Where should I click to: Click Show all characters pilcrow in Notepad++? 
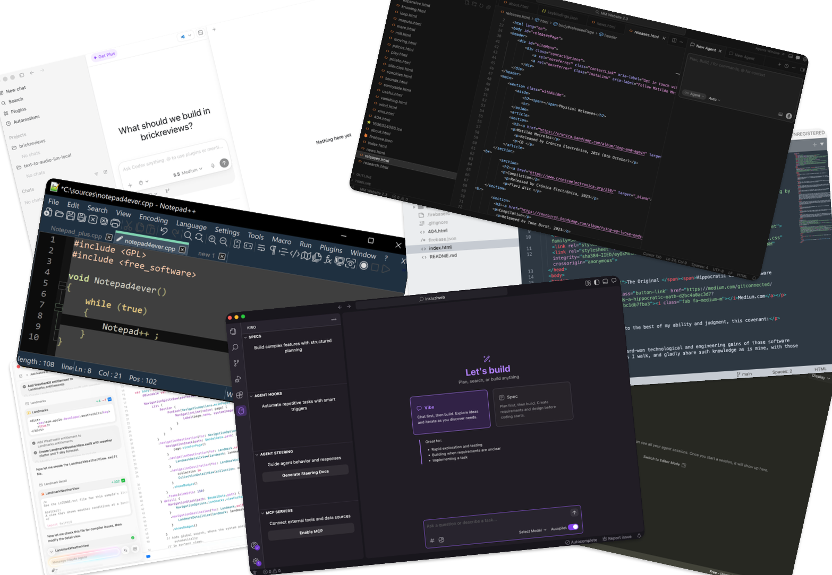pos(273,250)
